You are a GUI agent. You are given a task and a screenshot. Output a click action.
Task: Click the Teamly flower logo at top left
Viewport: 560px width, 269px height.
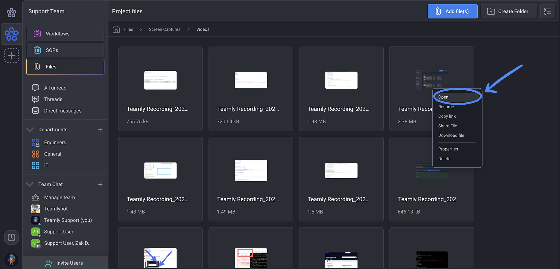click(x=11, y=12)
